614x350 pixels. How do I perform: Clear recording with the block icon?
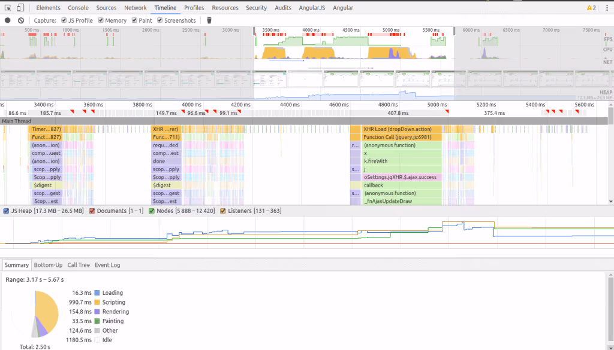tap(22, 20)
